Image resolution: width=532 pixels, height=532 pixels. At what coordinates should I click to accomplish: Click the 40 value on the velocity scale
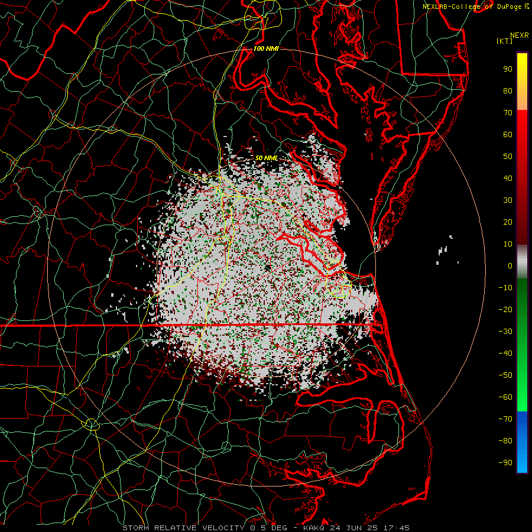(508, 178)
